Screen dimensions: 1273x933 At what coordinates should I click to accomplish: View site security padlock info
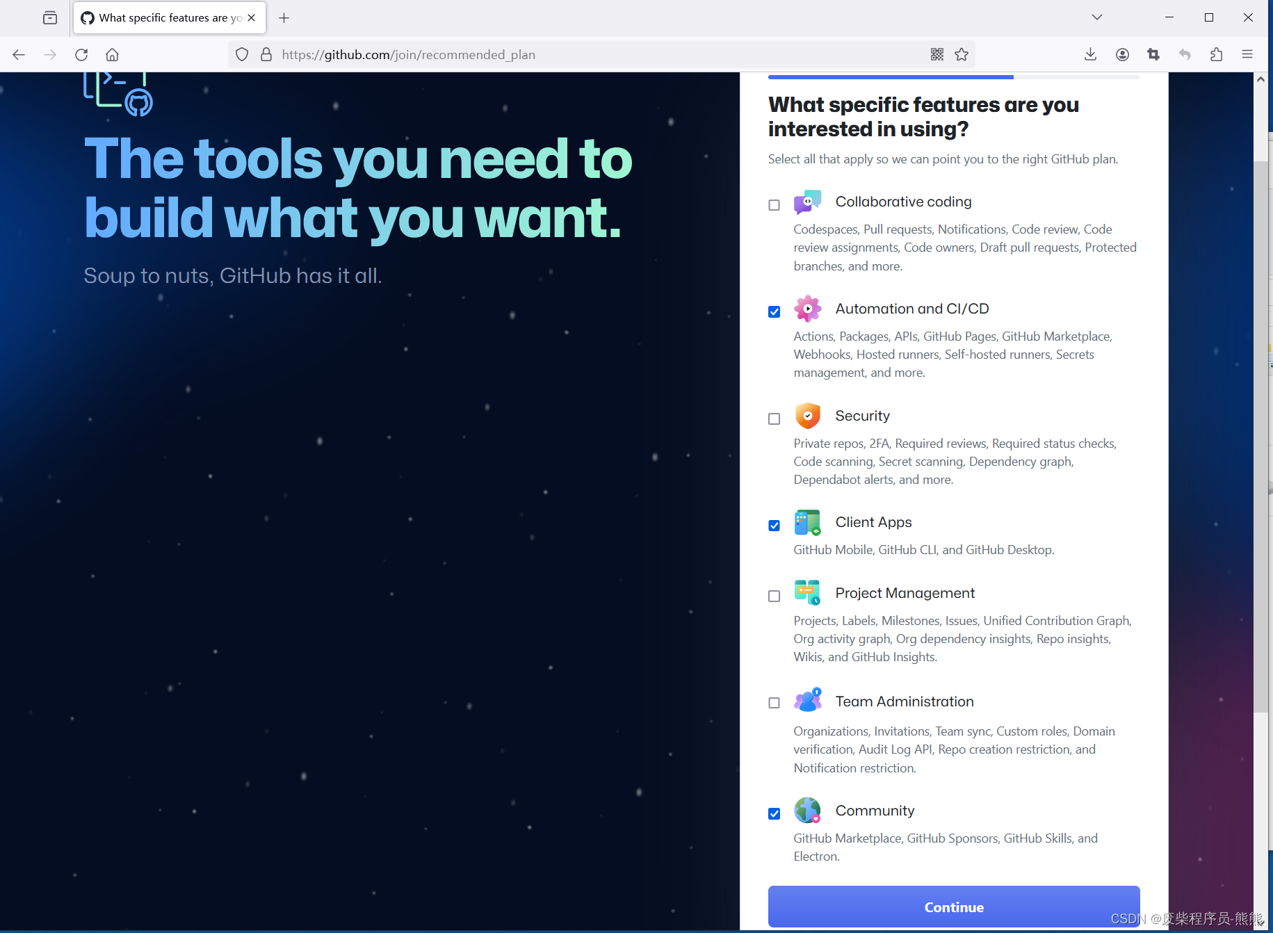[266, 54]
